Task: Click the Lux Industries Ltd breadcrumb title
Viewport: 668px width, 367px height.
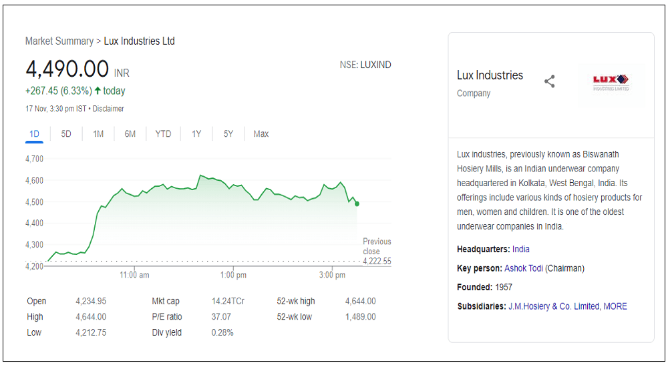Action: click(x=140, y=41)
